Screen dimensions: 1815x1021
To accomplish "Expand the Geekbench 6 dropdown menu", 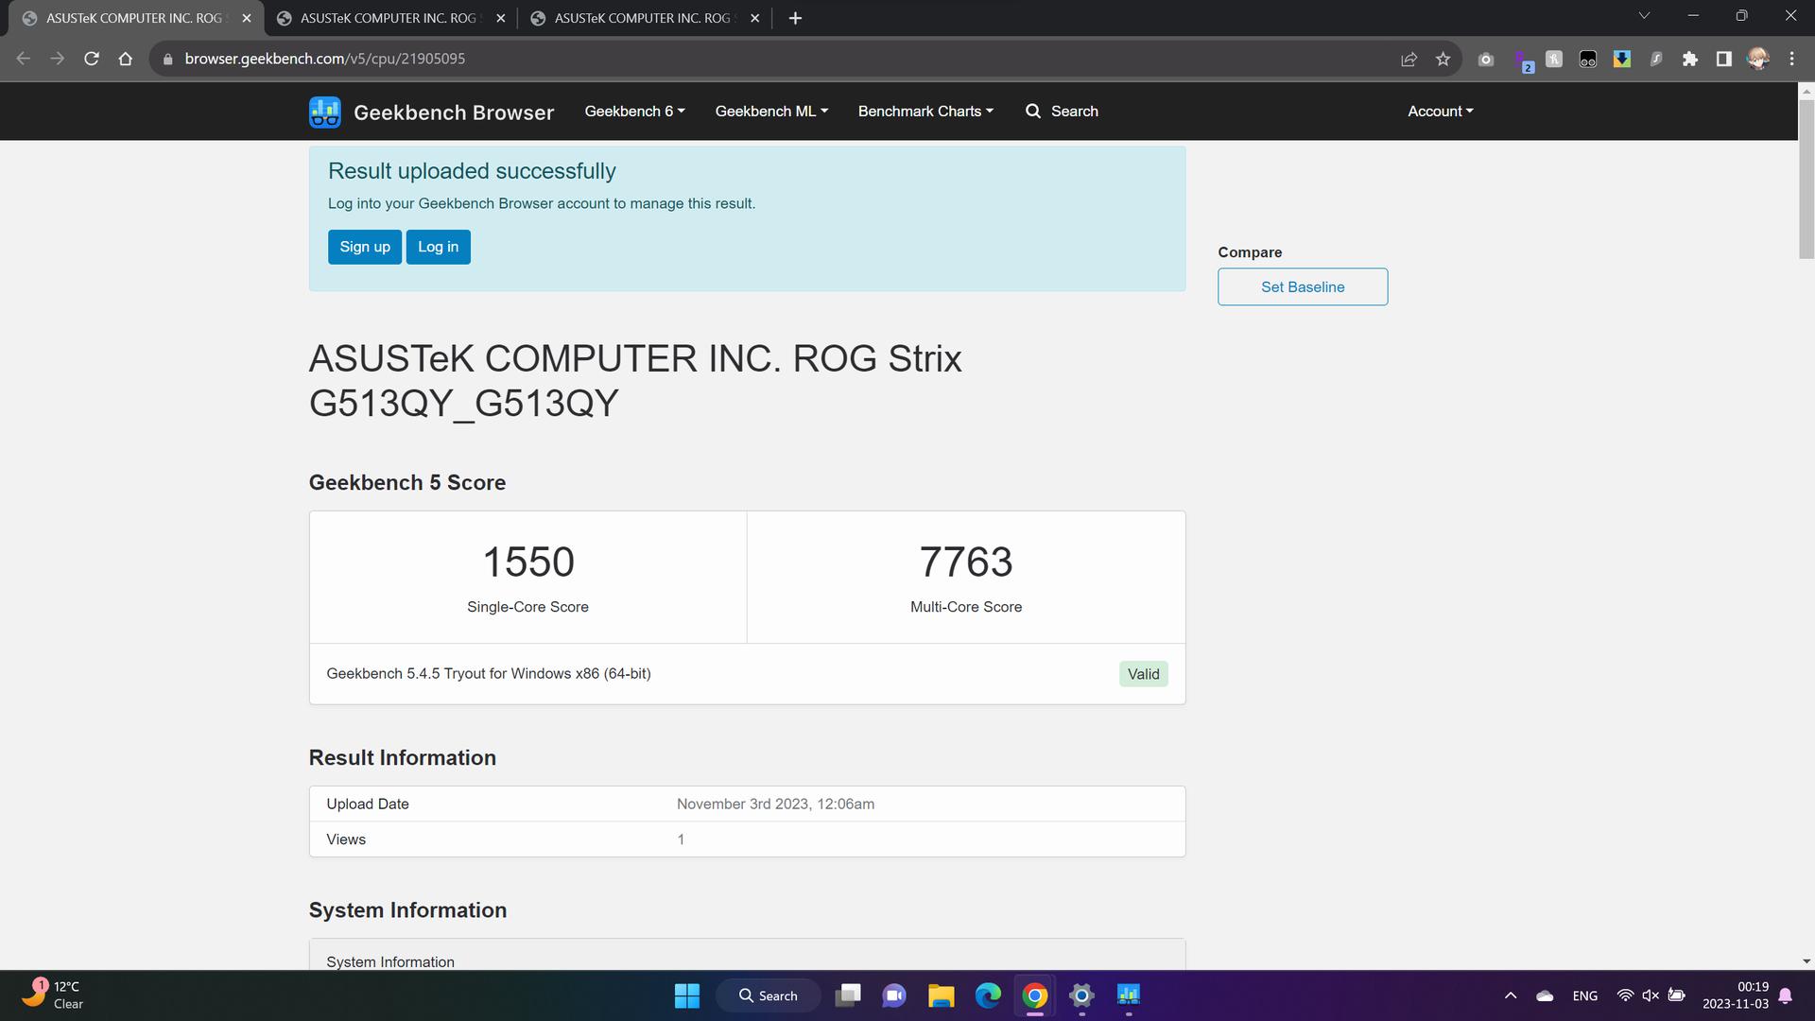I will coord(634,112).
